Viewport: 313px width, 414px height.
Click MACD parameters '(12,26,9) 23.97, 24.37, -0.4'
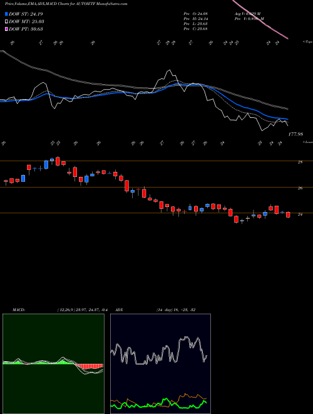coord(82,310)
